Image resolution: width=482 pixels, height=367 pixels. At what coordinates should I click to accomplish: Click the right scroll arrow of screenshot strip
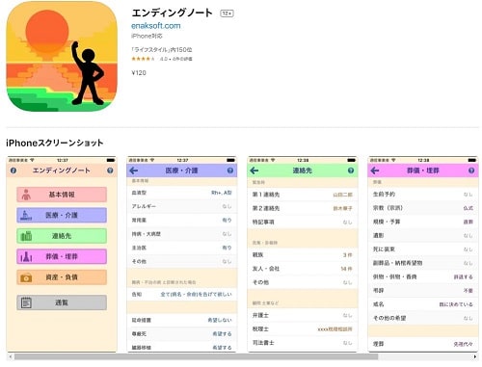click(x=475, y=356)
